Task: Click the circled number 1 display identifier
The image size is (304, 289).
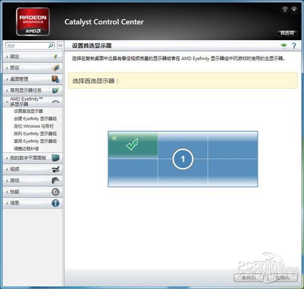Action: (183, 159)
